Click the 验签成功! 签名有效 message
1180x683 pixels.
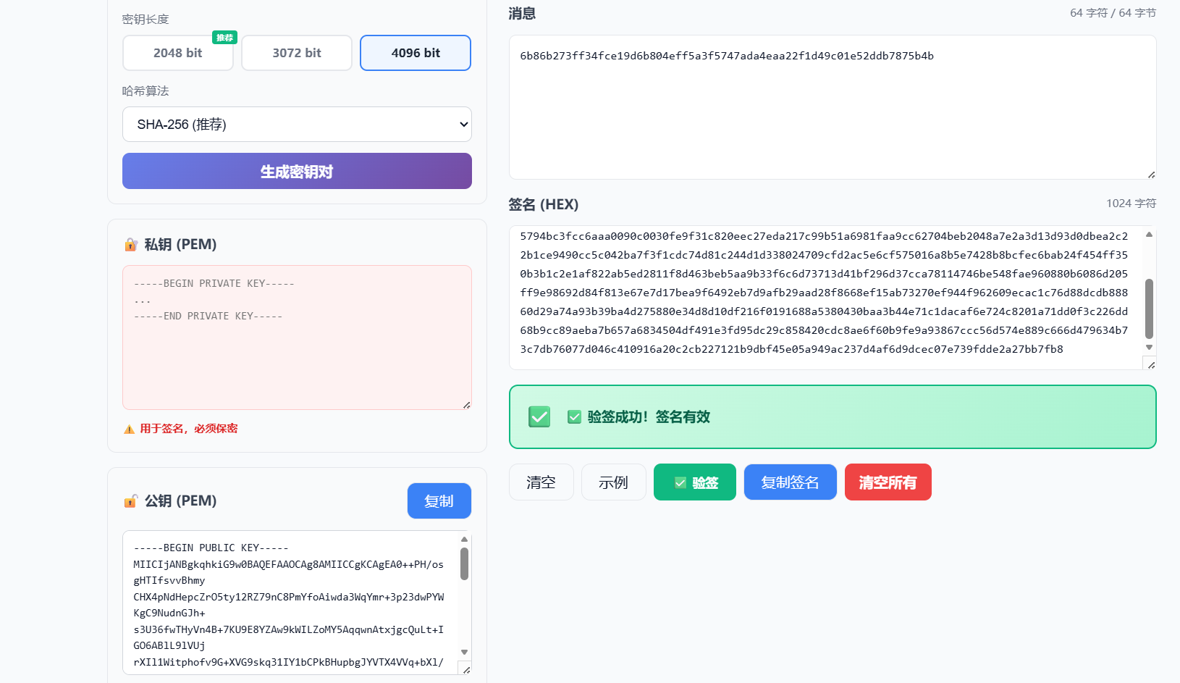pos(649,417)
